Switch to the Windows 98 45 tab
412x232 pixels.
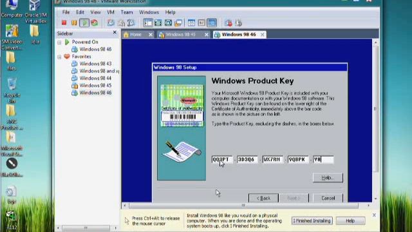(x=181, y=34)
